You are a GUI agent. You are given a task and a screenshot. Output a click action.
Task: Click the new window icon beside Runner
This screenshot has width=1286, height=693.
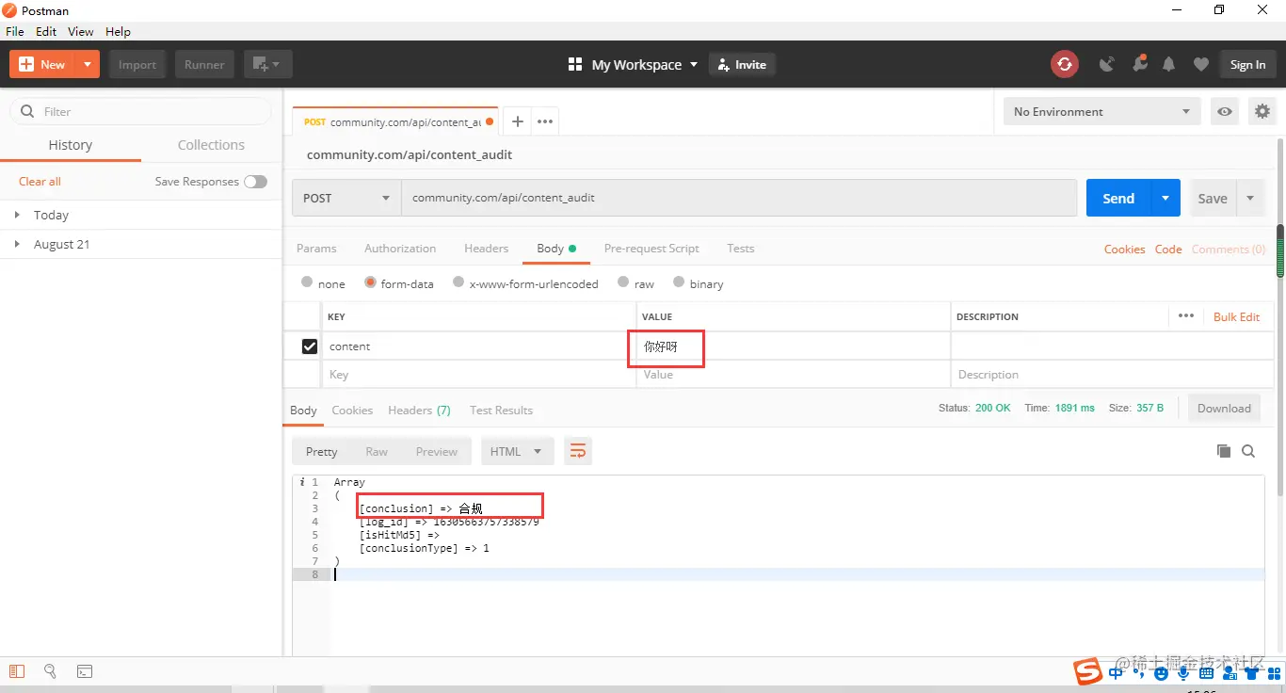click(x=268, y=64)
